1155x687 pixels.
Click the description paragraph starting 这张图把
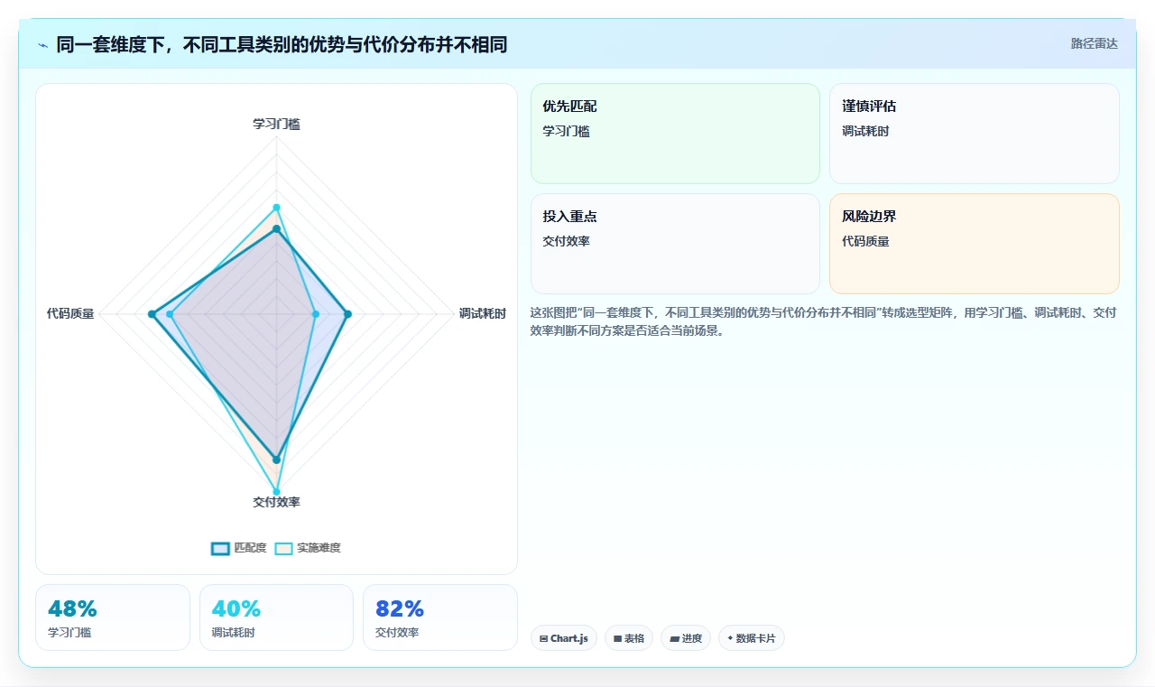824,321
